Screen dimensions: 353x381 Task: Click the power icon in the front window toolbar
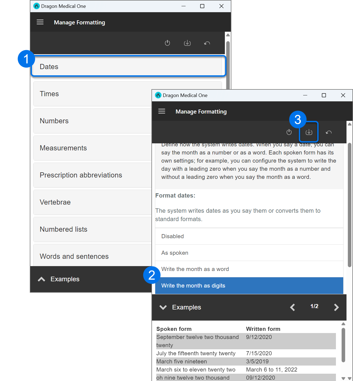[289, 132]
